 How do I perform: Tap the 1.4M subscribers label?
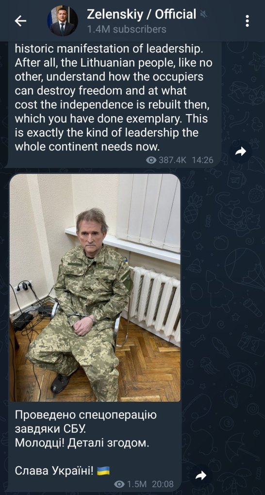pyautogui.click(x=127, y=29)
